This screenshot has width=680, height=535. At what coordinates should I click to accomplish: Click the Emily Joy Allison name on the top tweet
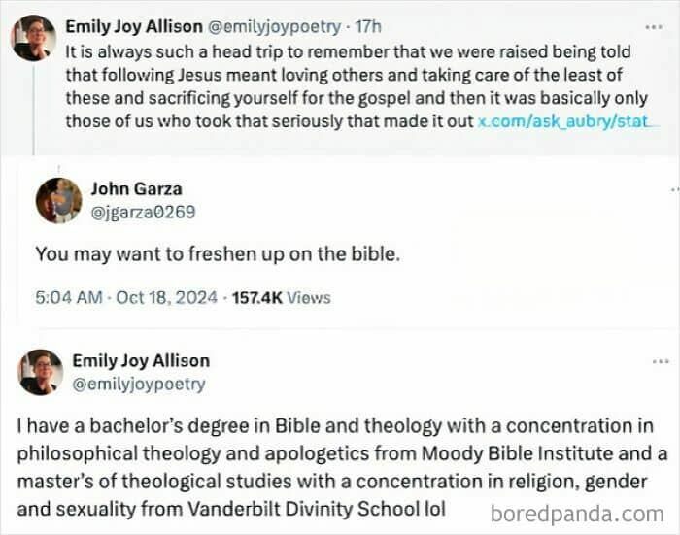pyautogui.click(x=134, y=27)
